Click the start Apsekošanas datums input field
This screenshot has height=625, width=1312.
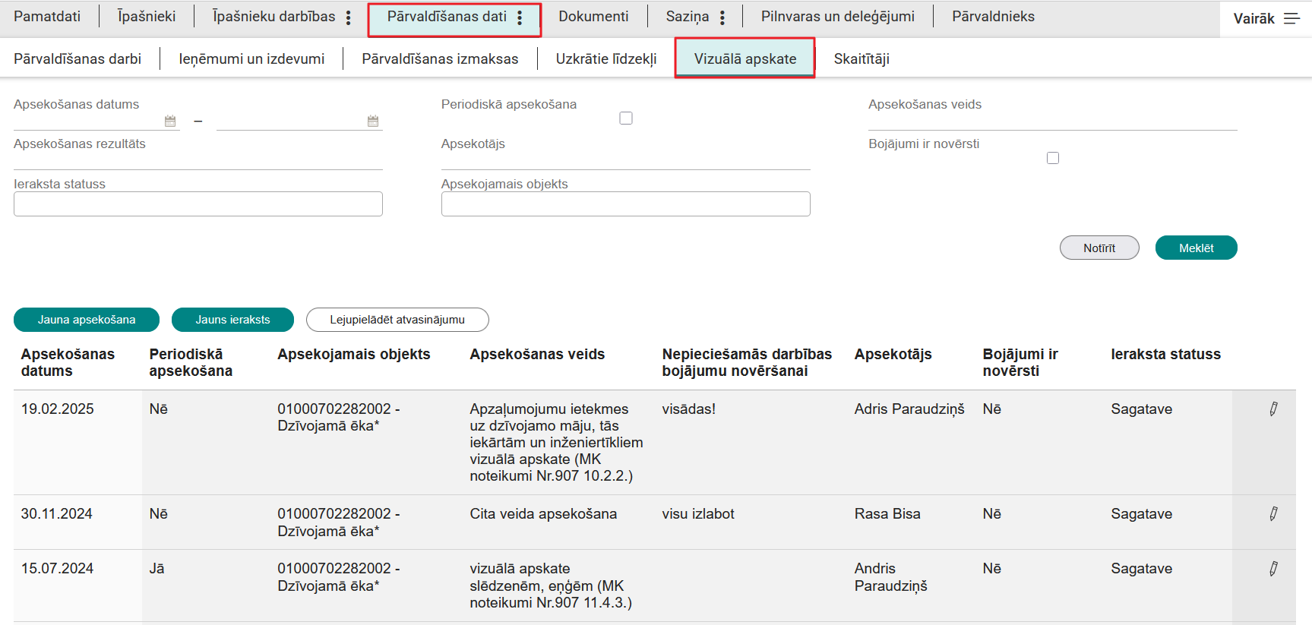(88, 121)
